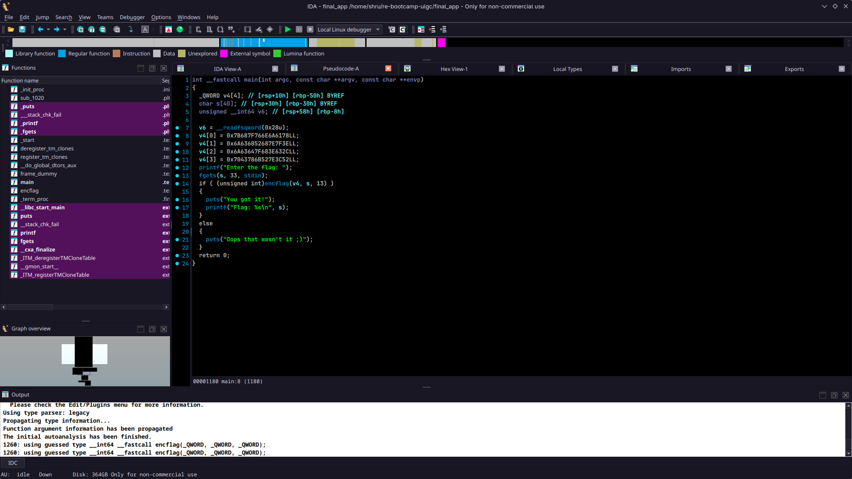
Task: Terminate the process with the stop button
Action: point(310,29)
